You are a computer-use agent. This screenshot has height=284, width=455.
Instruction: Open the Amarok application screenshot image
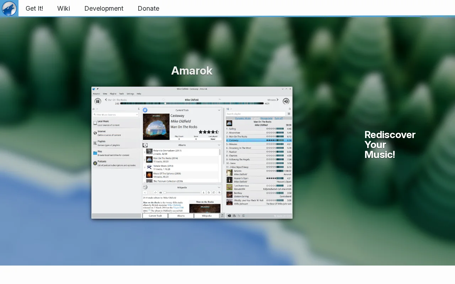point(192,153)
